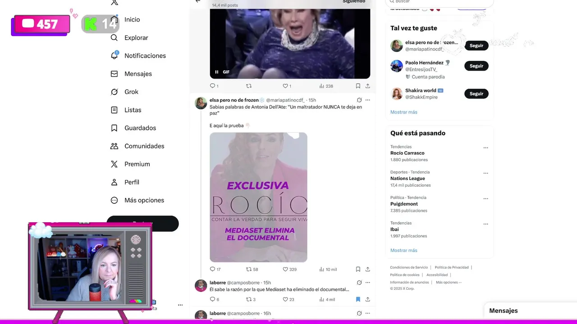Follow Shakira world
The image size is (577, 324).
[476, 94]
